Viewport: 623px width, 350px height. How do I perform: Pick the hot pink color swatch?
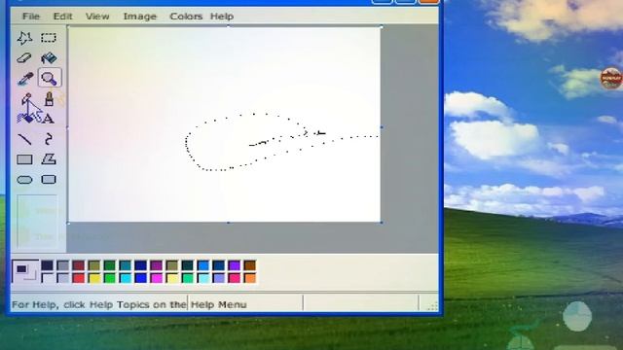(235, 278)
